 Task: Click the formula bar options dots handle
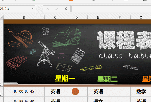coord(39,9)
